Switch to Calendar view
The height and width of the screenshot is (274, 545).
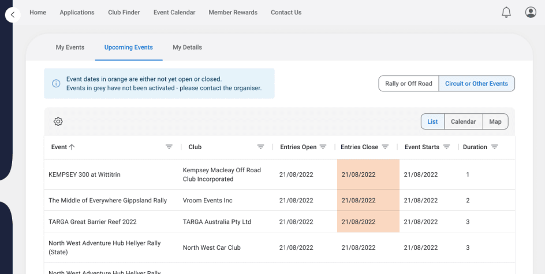[x=463, y=121]
